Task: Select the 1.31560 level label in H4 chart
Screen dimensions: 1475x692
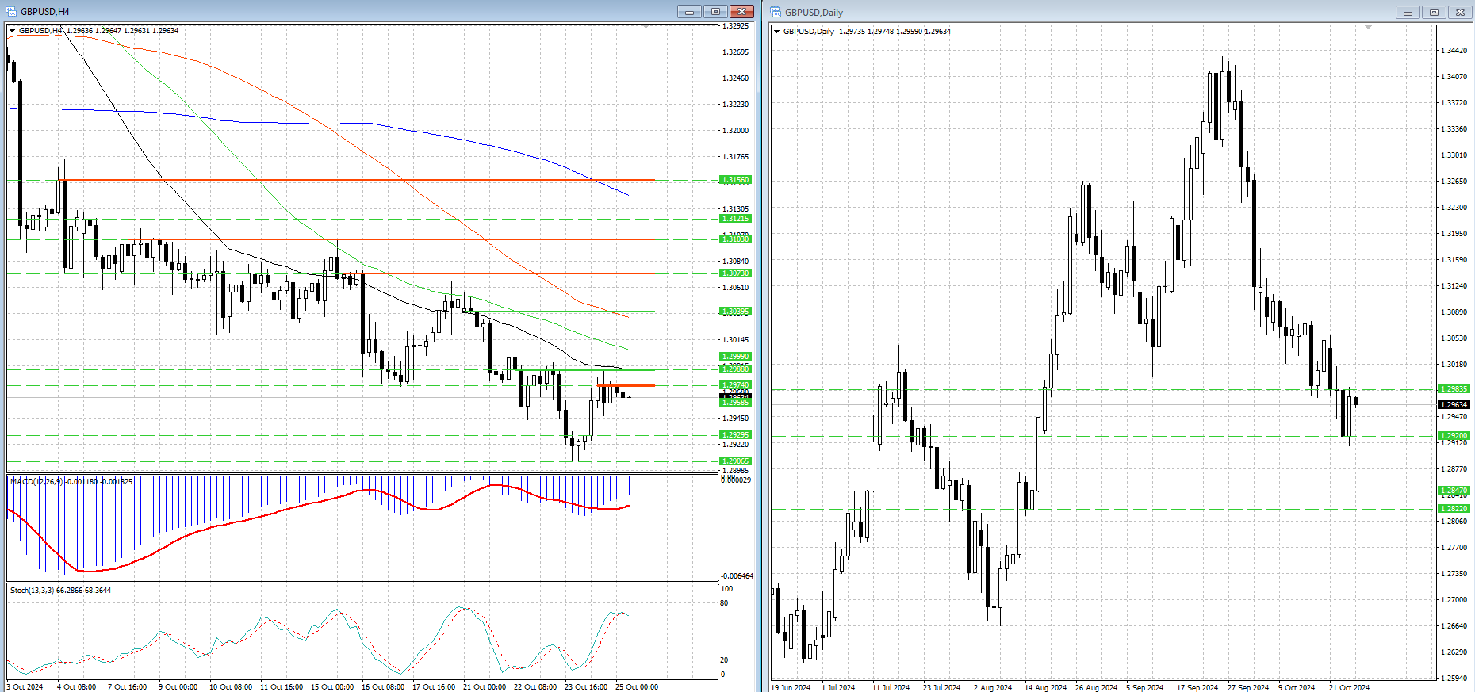Action: tap(735, 180)
